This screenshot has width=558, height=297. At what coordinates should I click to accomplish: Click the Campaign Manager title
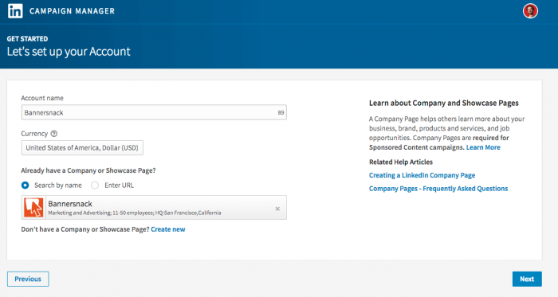[x=73, y=11]
